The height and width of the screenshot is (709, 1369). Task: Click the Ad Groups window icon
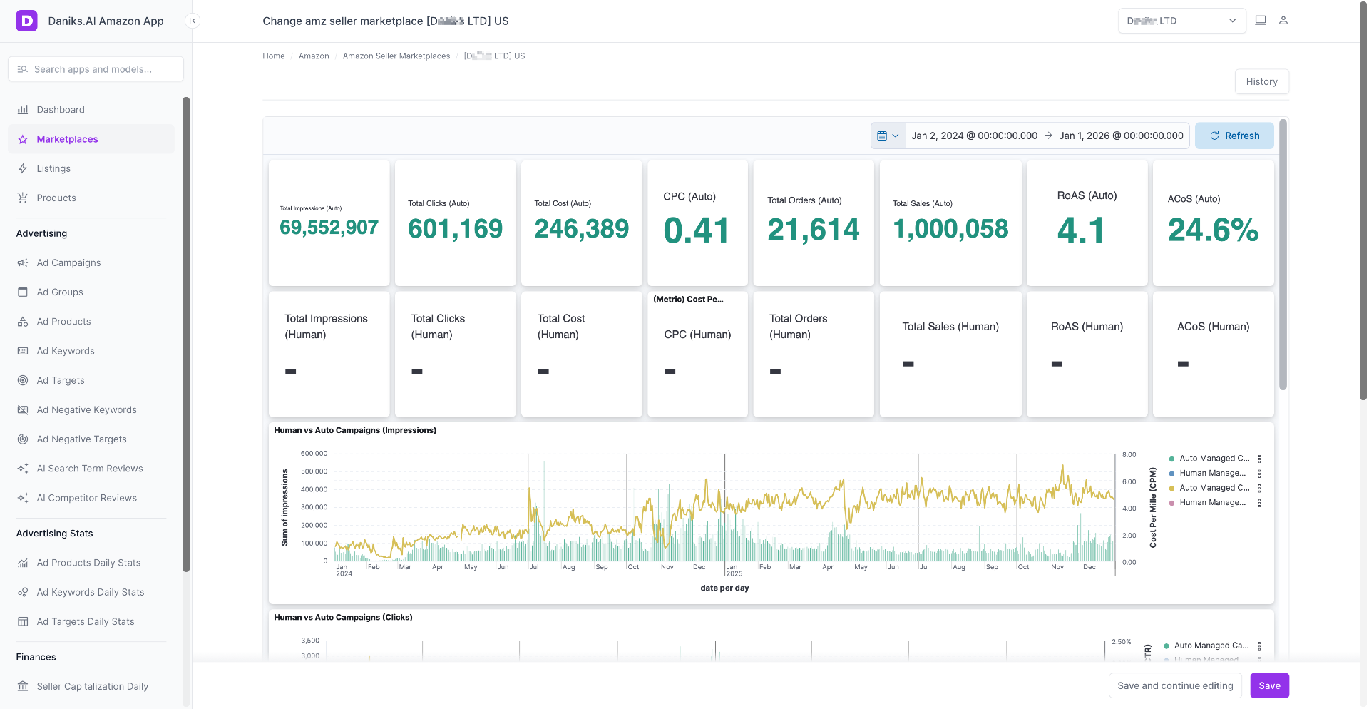coord(23,292)
